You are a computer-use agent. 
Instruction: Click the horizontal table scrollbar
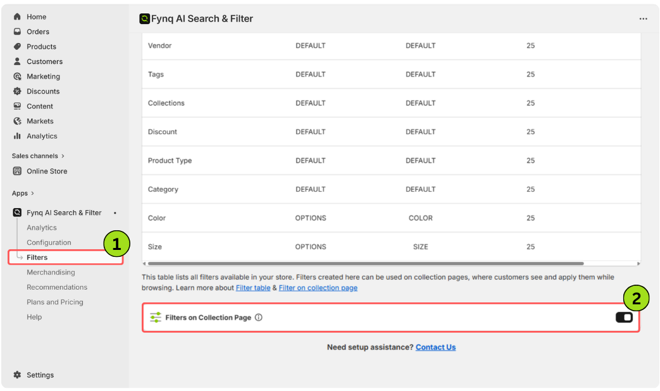click(x=365, y=263)
